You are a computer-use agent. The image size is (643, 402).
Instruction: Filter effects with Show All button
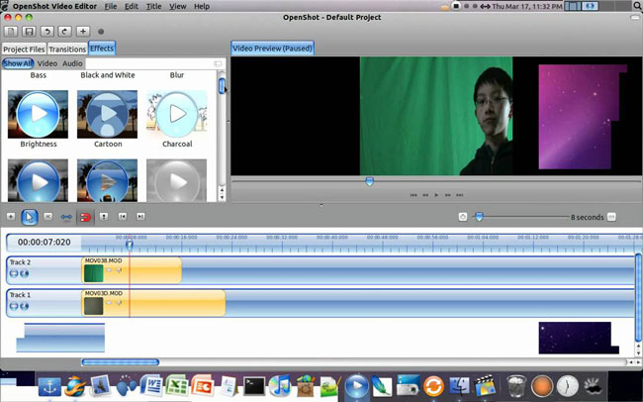coord(18,63)
